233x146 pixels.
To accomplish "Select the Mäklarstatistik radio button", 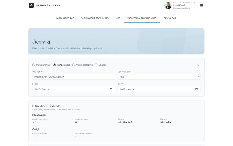I will (x=34, y=65).
